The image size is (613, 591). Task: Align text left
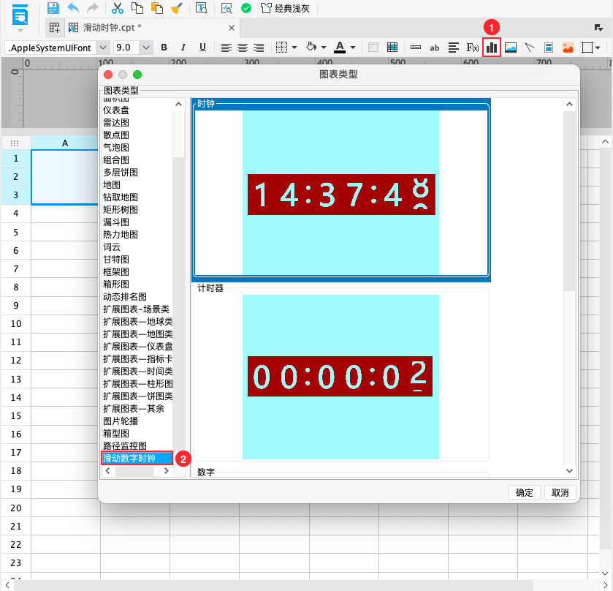(226, 48)
